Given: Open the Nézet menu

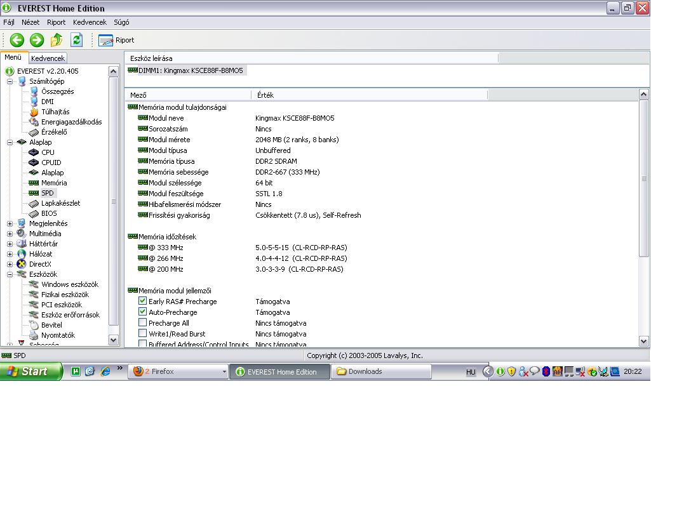Looking at the screenshot, I should [30, 22].
